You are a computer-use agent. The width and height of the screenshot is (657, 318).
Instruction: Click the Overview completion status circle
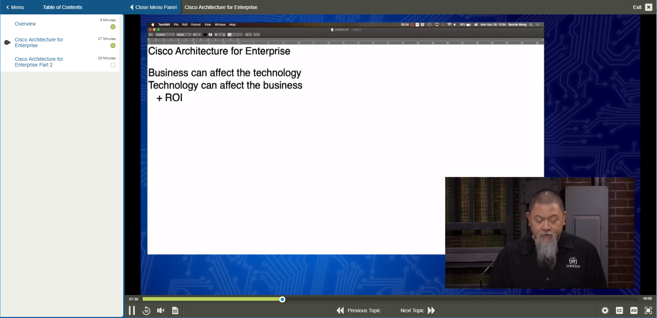pos(113,27)
